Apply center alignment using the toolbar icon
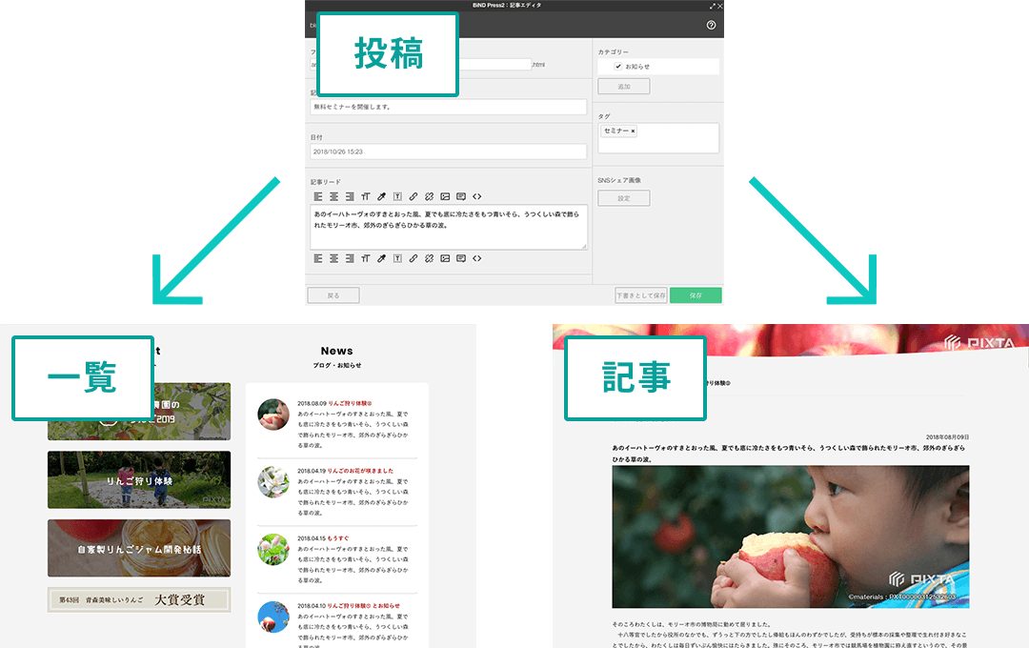Viewport: 1029px width, 648px height. click(333, 196)
